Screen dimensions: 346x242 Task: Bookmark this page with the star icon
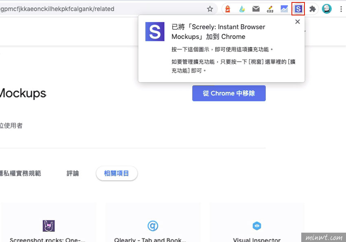[210, 9]
